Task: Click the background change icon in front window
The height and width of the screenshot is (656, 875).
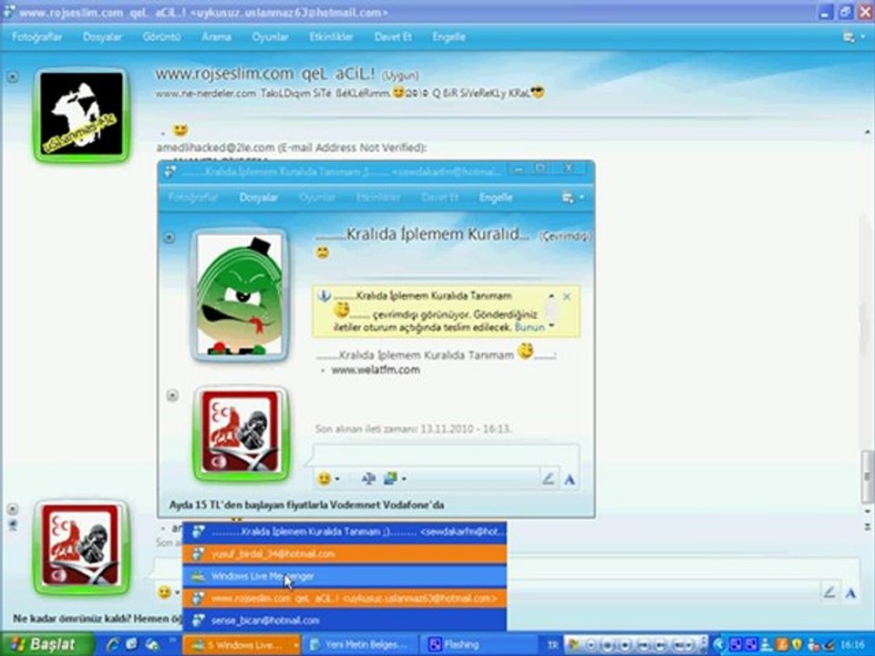Action: 391,478
